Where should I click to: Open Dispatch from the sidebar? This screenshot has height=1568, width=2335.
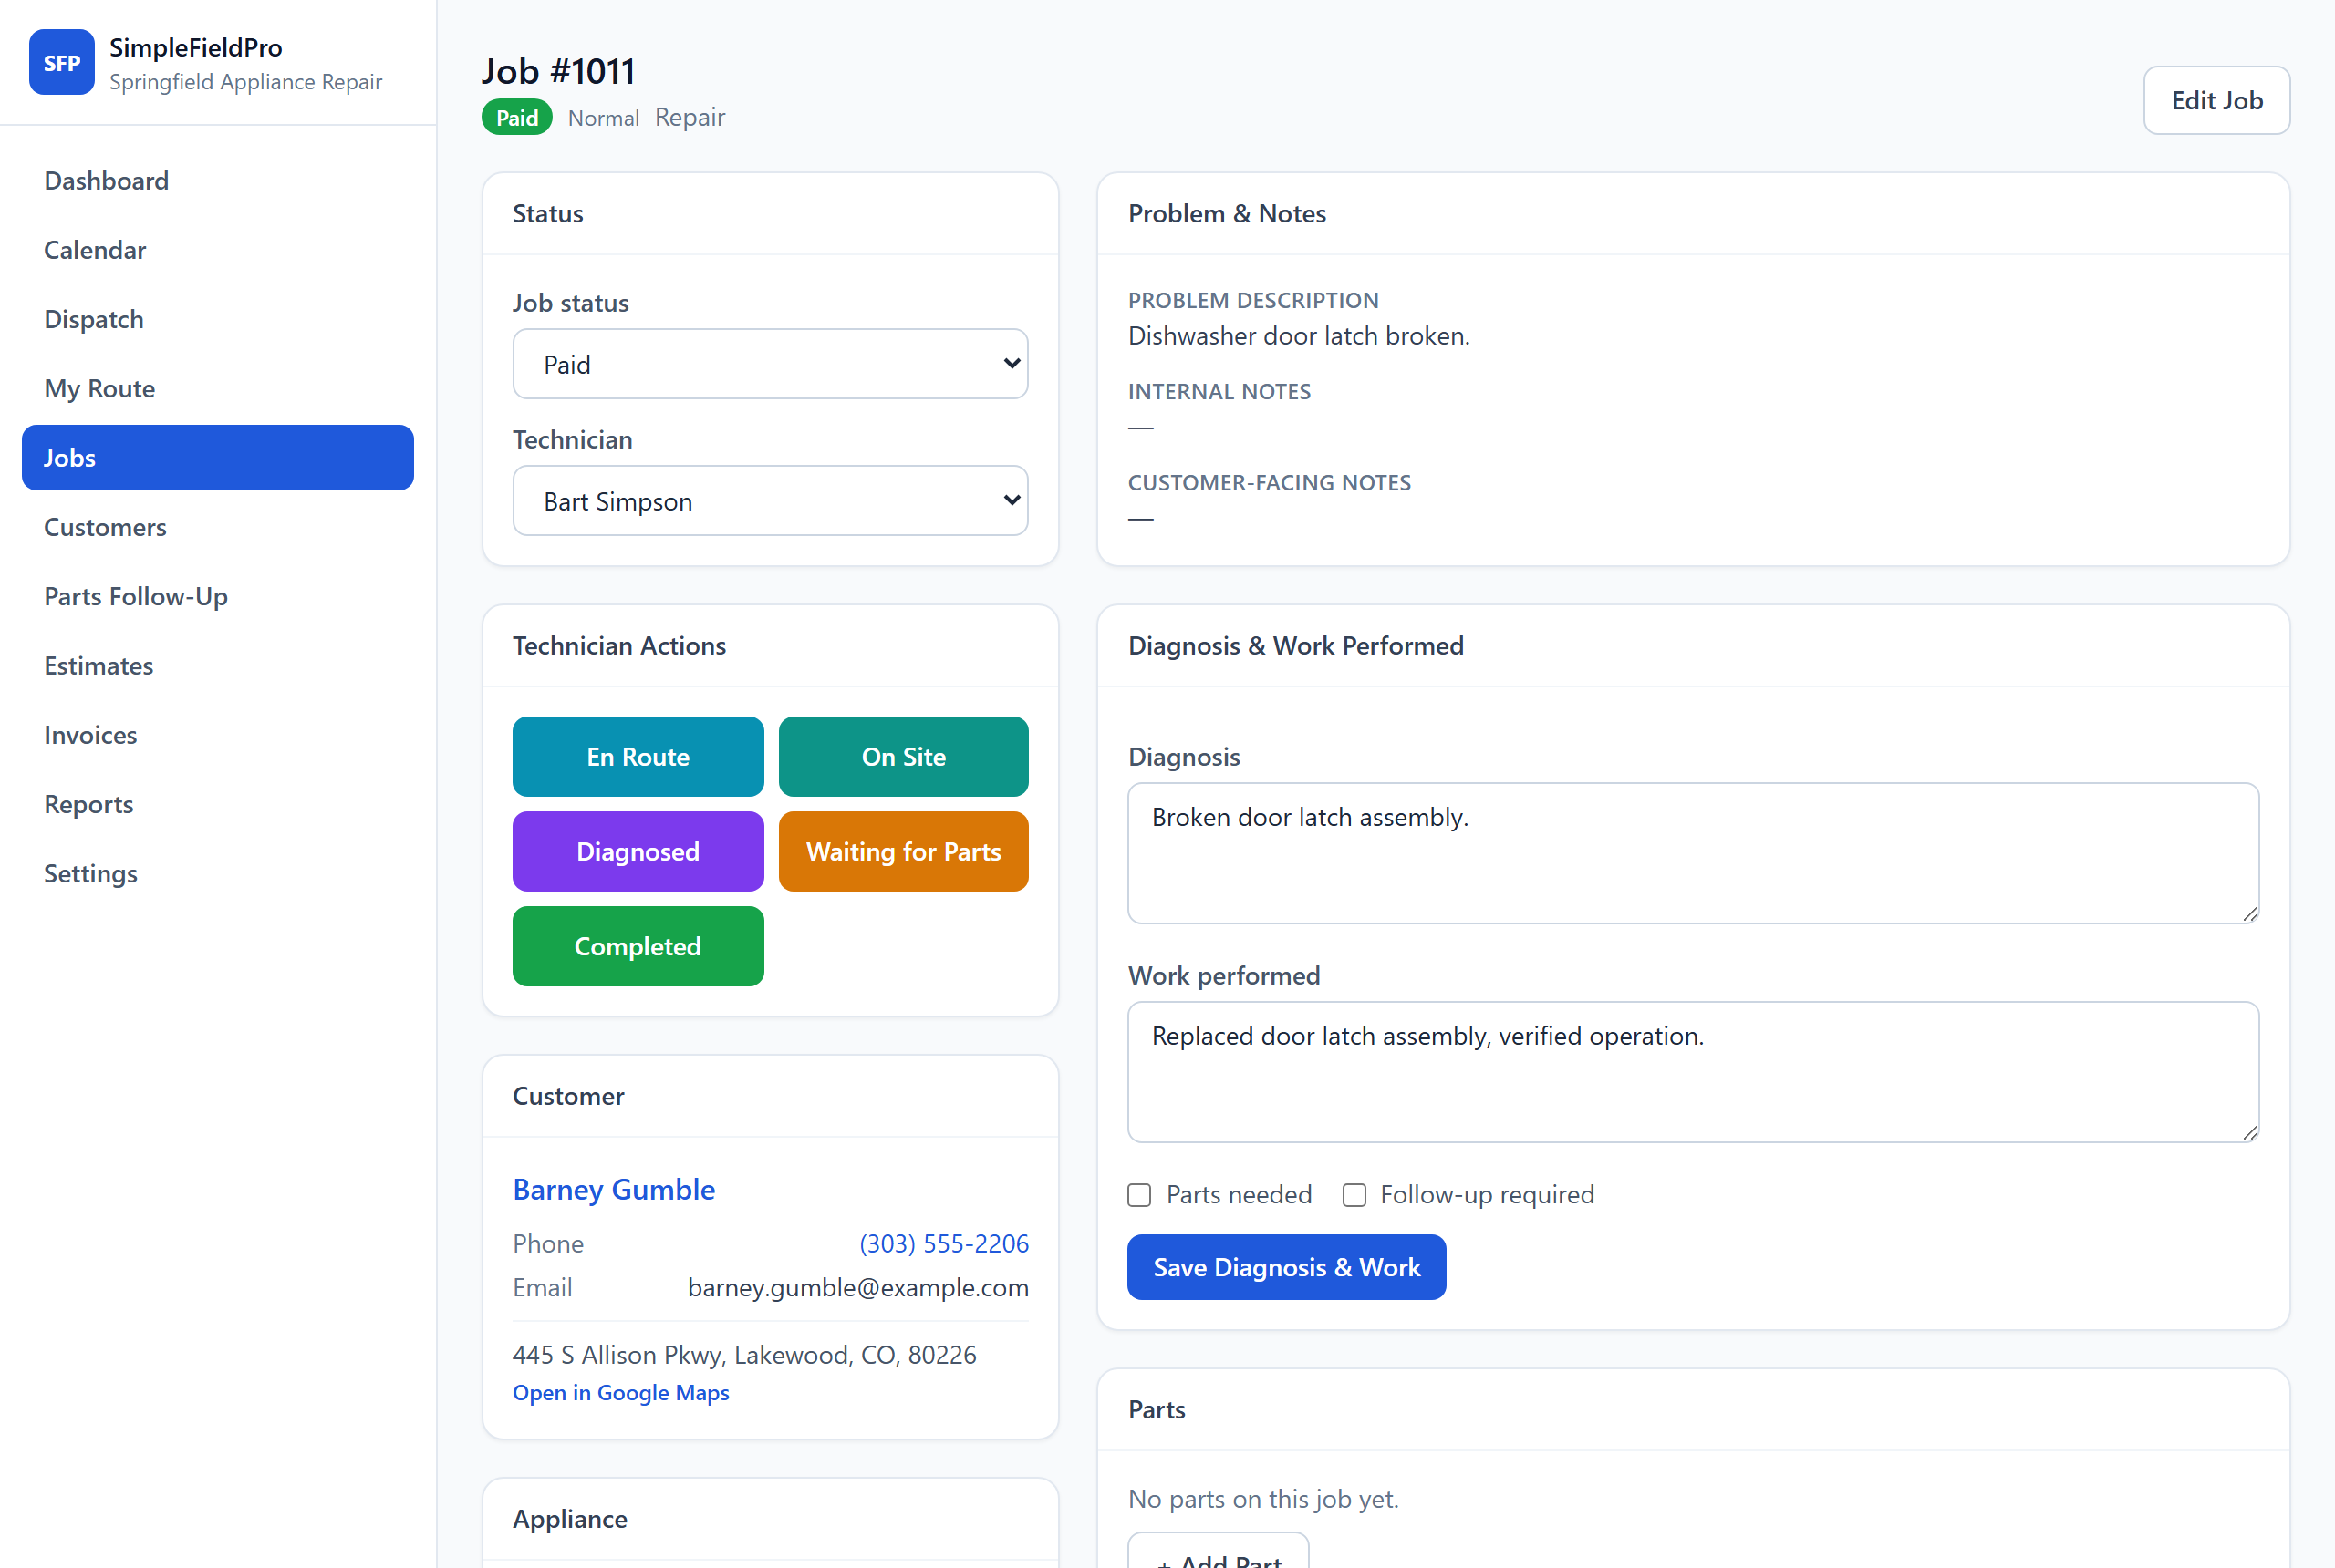point(217,319)
